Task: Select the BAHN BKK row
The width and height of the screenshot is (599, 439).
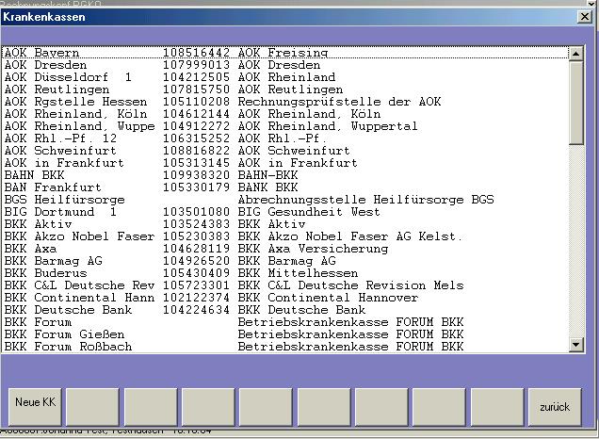Action: coord(285,175)
